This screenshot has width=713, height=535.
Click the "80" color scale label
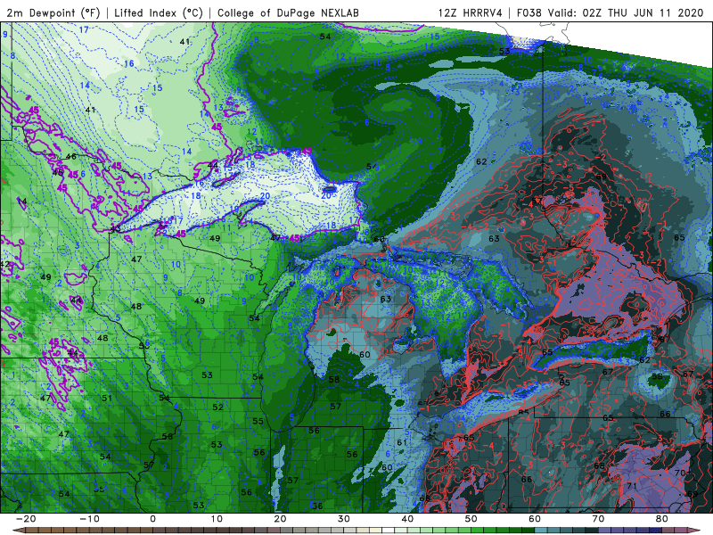[662, 519]
